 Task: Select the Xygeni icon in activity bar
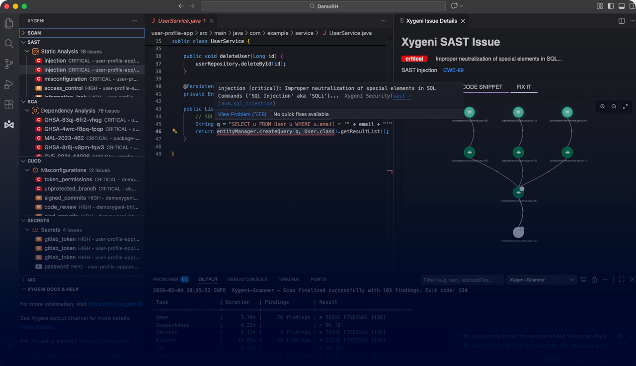(9, 125)
